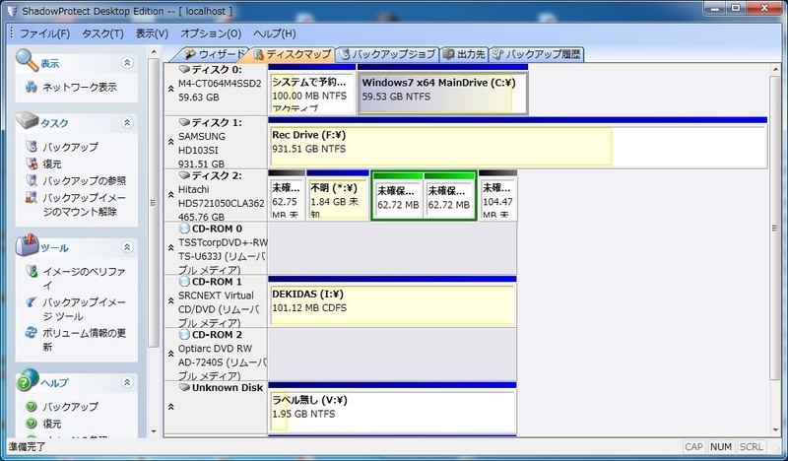
Task: Click the network view icon
Action: (32, 87)
